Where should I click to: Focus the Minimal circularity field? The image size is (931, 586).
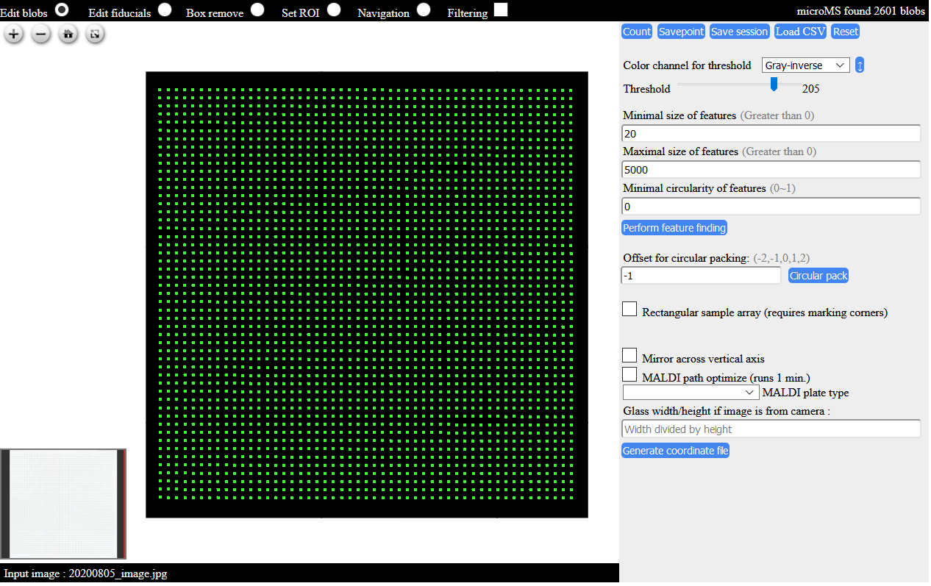(771, 207)
